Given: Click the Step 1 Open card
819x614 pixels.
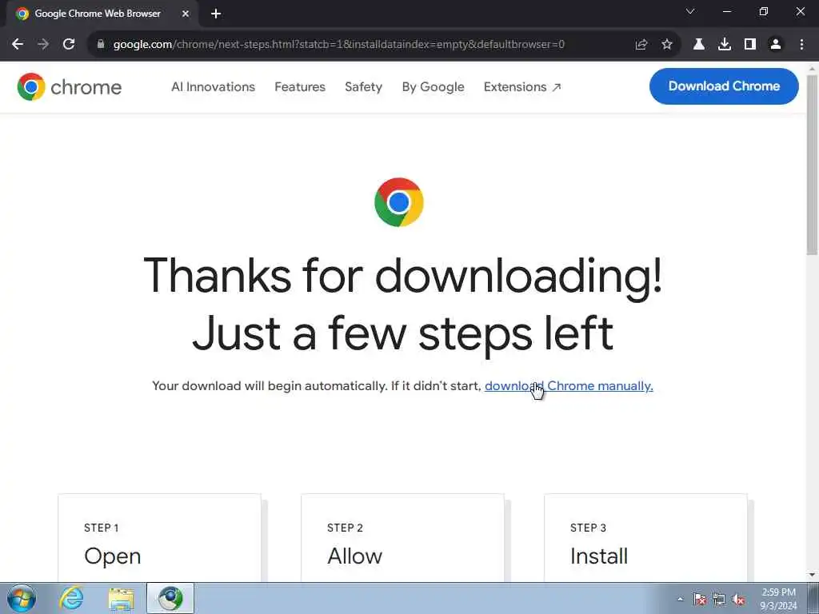Looking at the screenshot, I should click(x=159, y=538).
